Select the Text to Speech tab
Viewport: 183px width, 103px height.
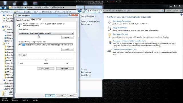coord(36,20)
